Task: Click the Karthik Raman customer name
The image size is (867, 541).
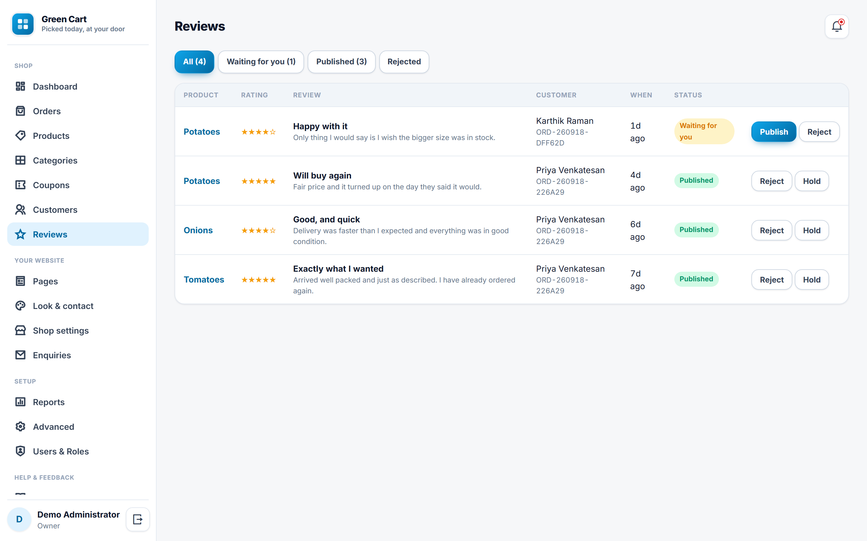Action: coord(565,121)
